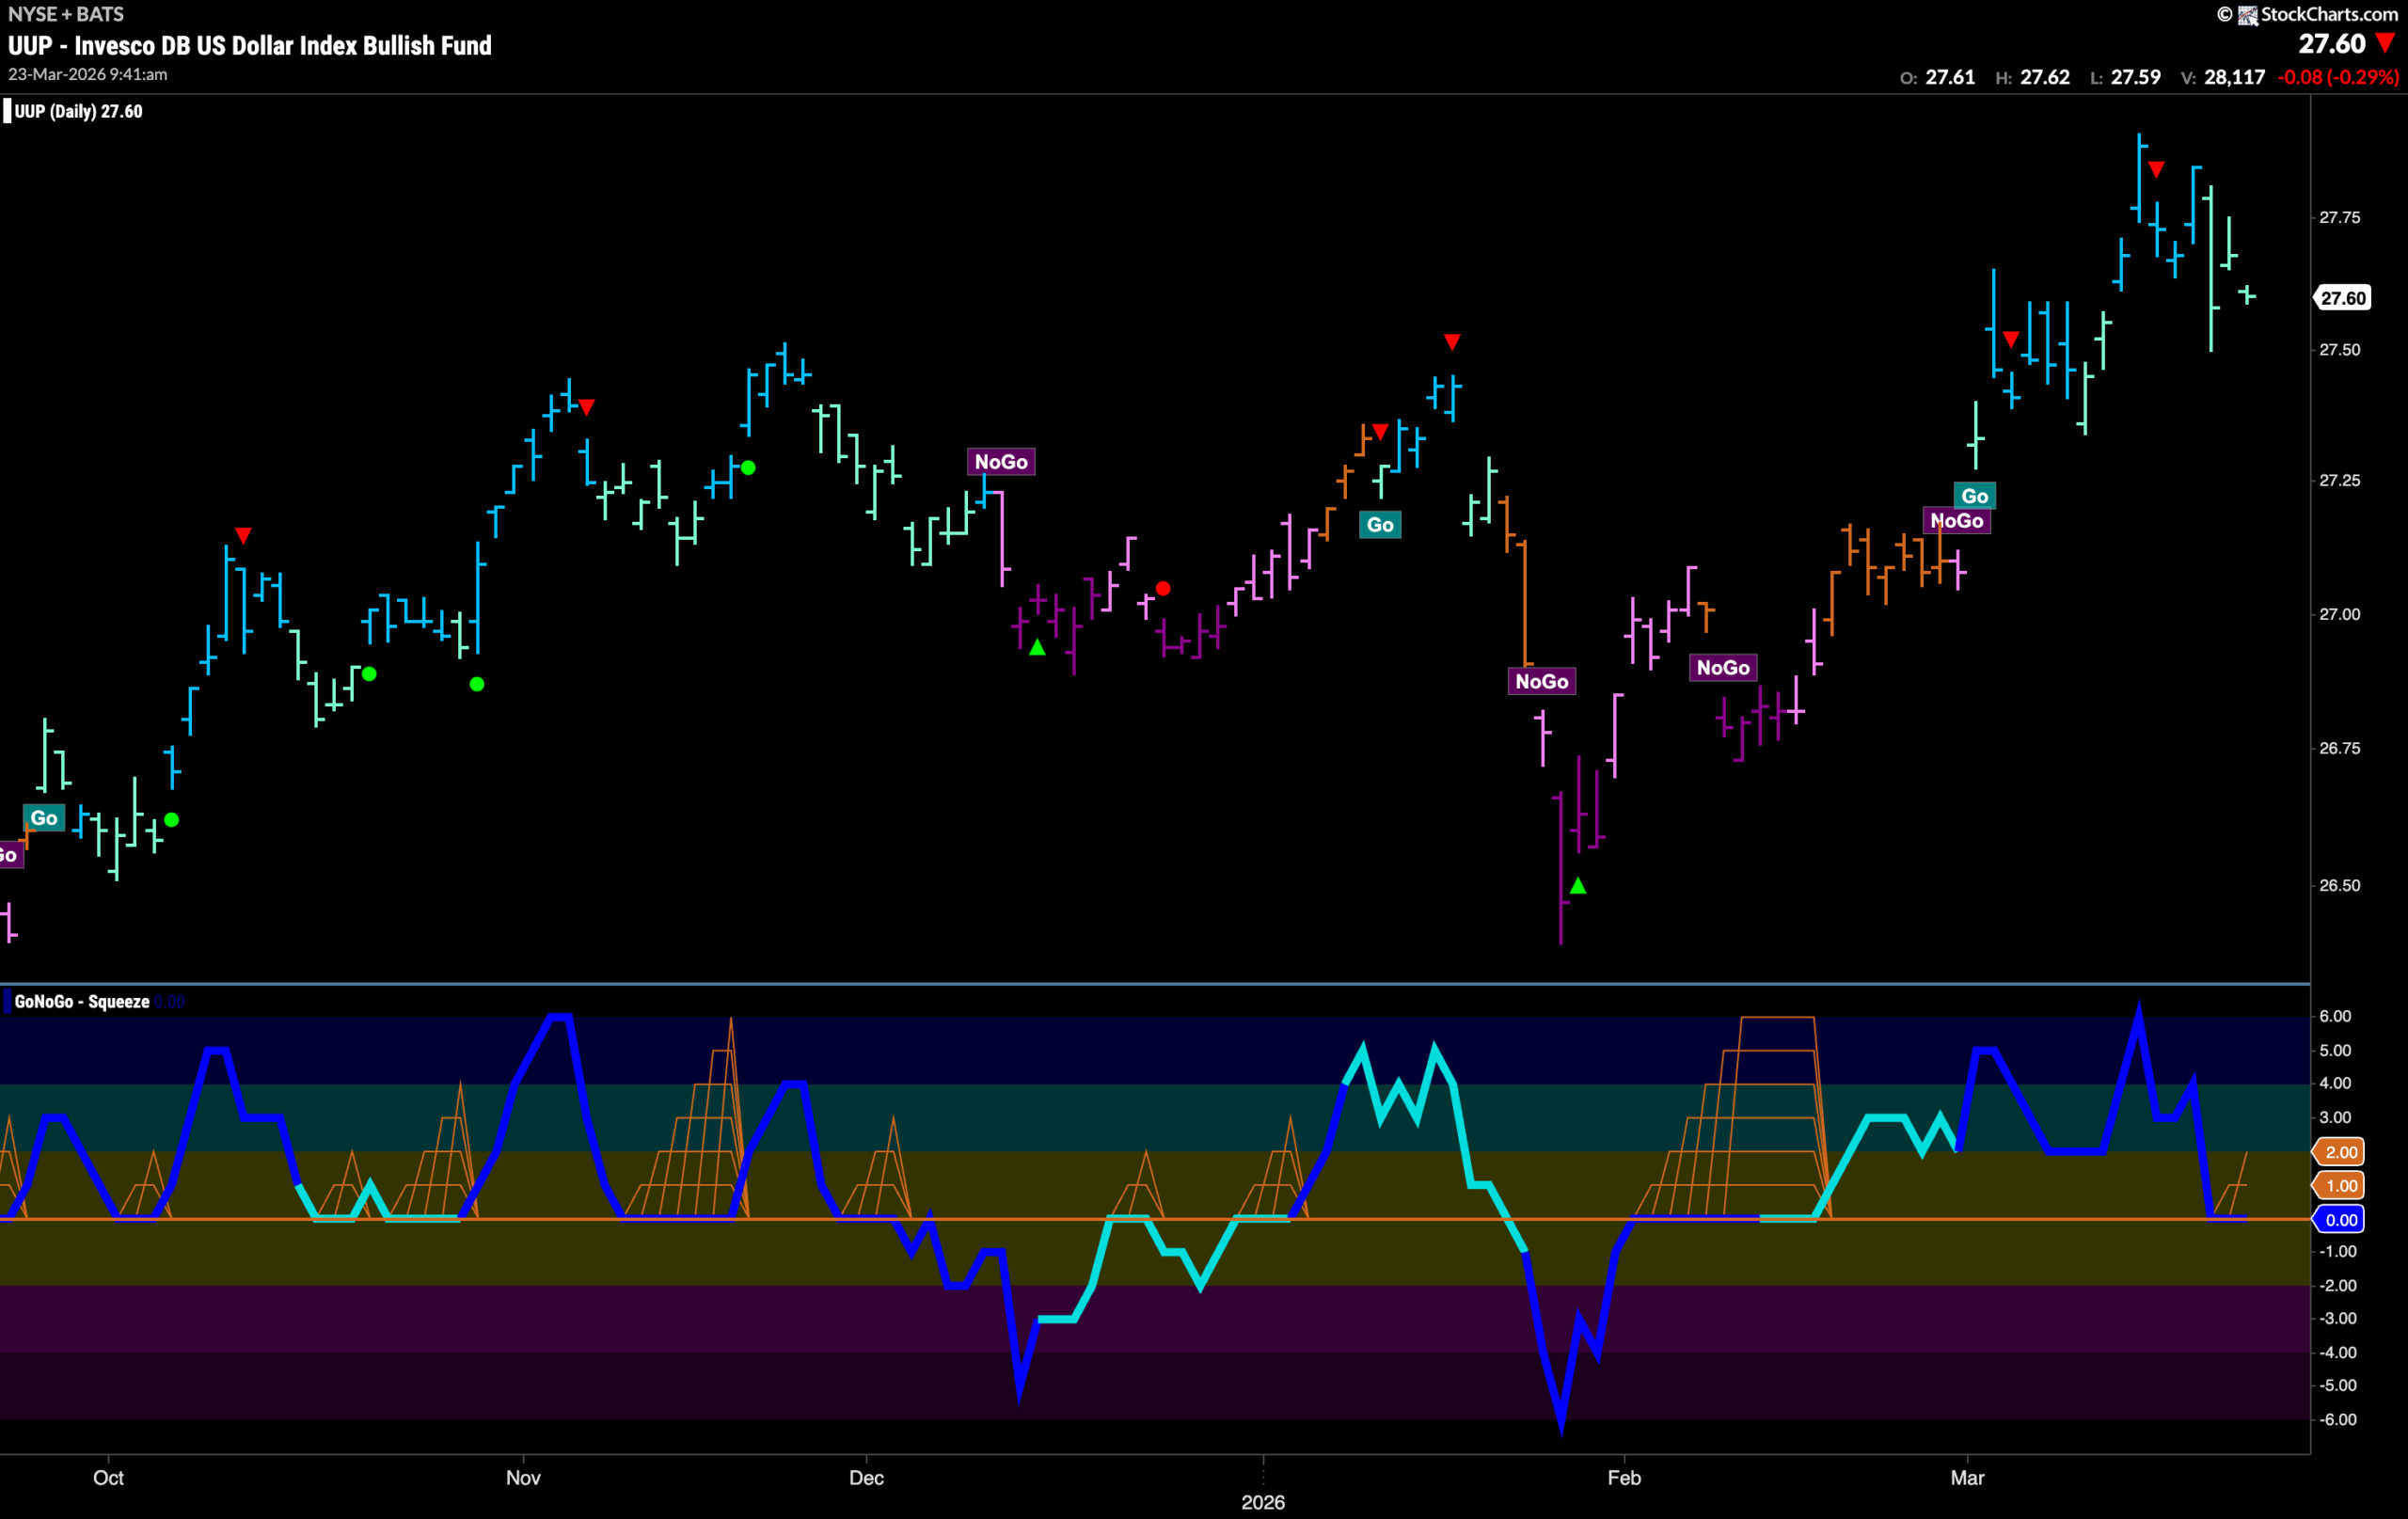Click the red triangle above the January Go label
Screen dimensions: 2408x1519
click(1380, 432)
